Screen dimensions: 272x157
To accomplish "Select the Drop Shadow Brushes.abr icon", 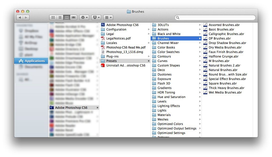I will (205, 43).
